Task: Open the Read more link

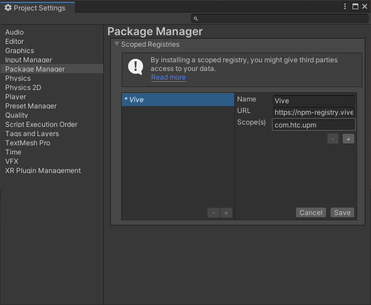Action: point(168,77)
